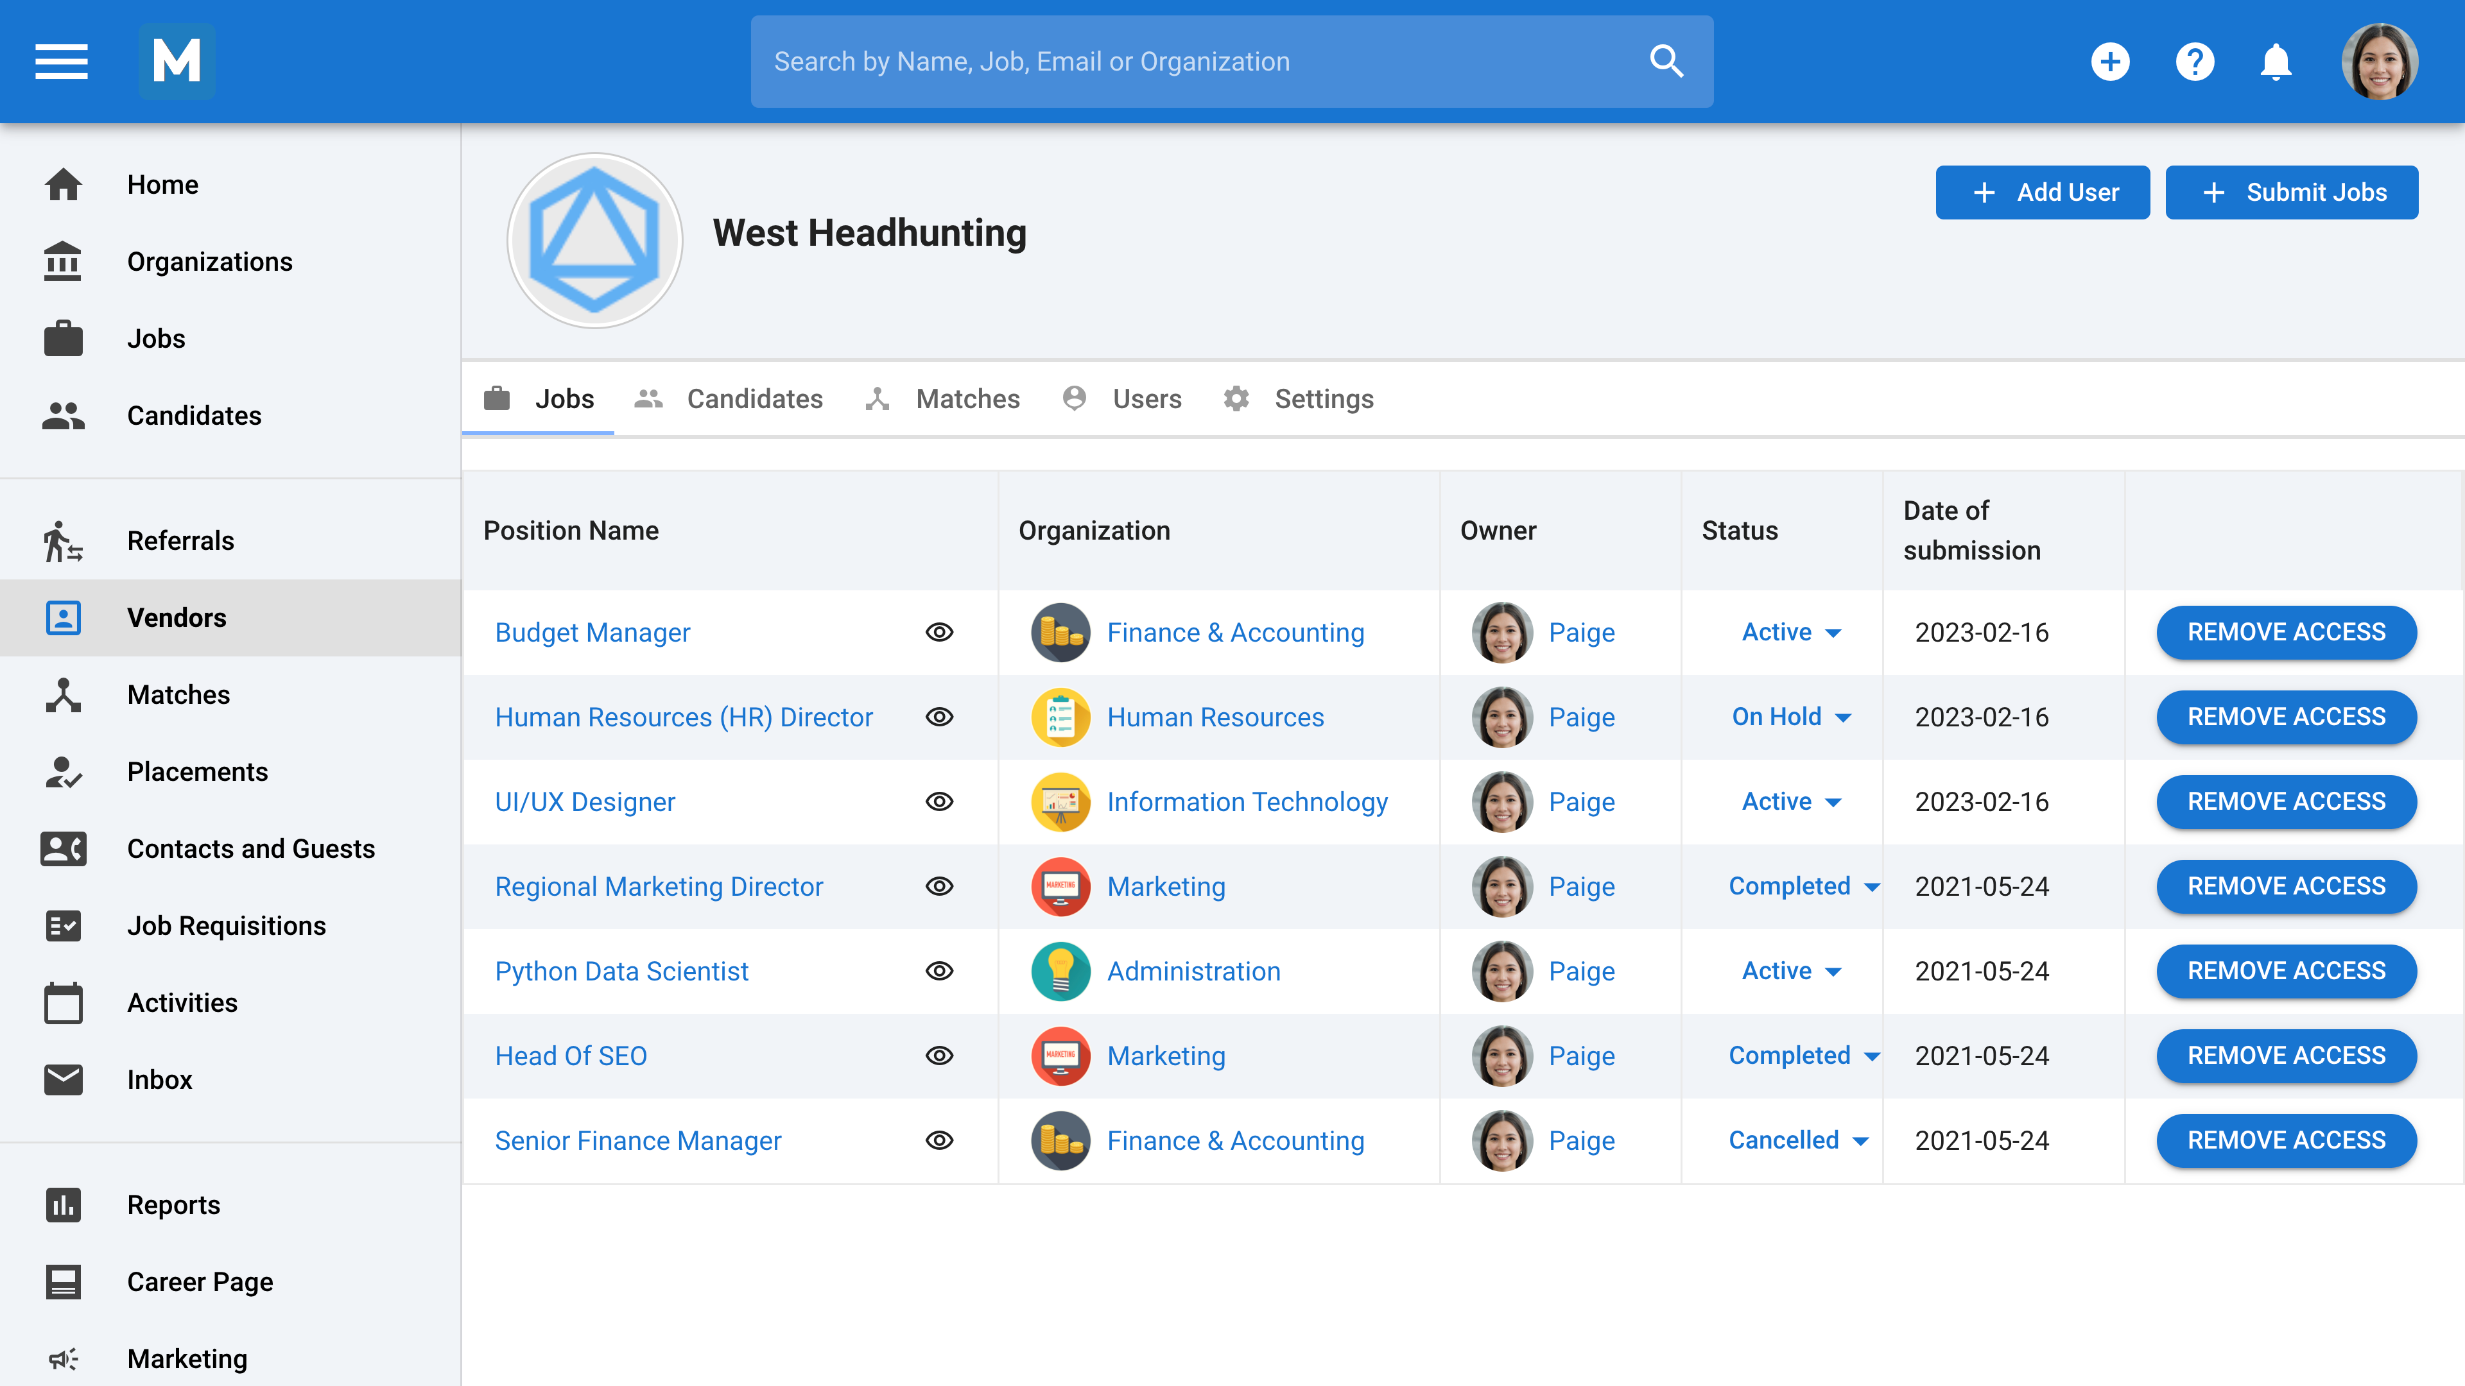Show preview of Head Of SEO position
Viewport: 2465px width, 1386px height.
[x=940, y=1056]
